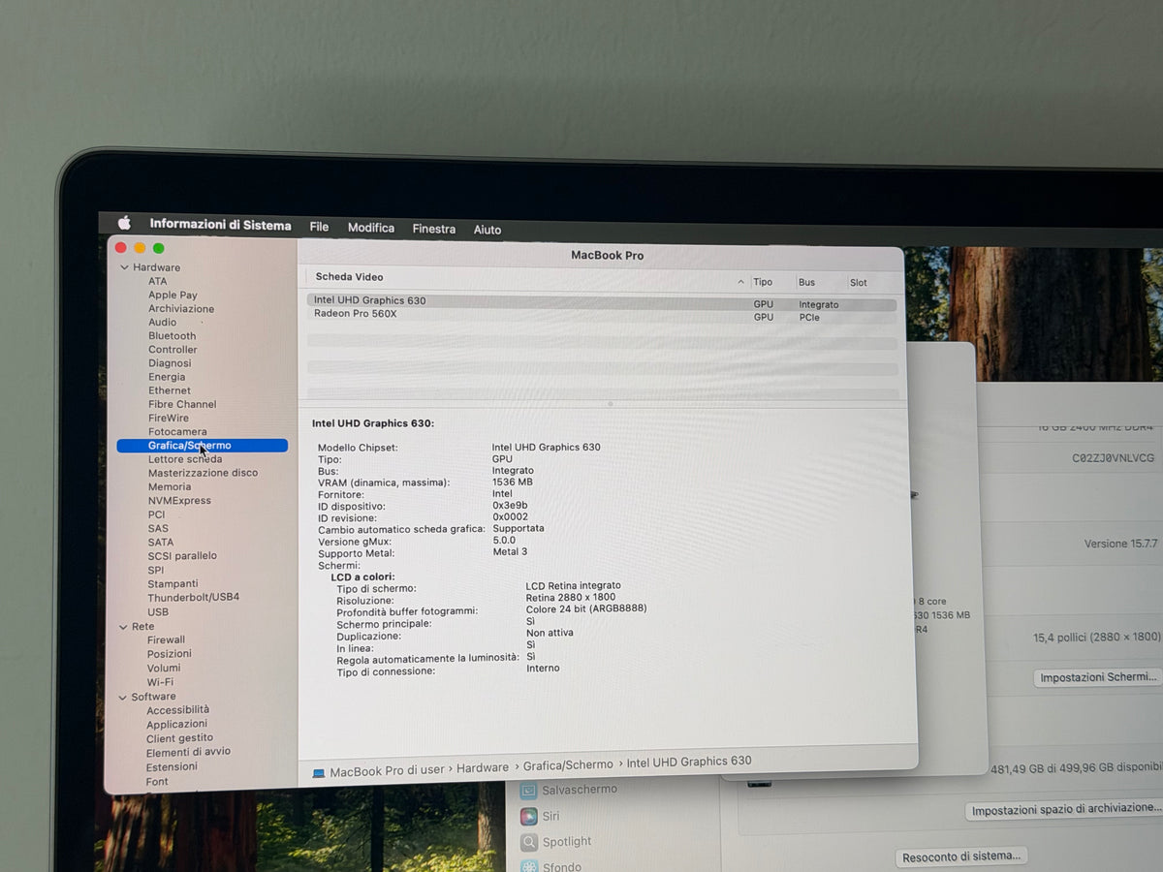
Task: Select Volumi under Rete
Action: click(163, 668)
